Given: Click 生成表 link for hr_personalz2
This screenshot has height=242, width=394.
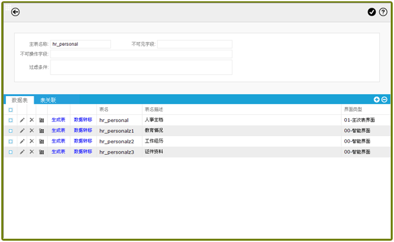Looking at the screenshot, I should (58, 141).
